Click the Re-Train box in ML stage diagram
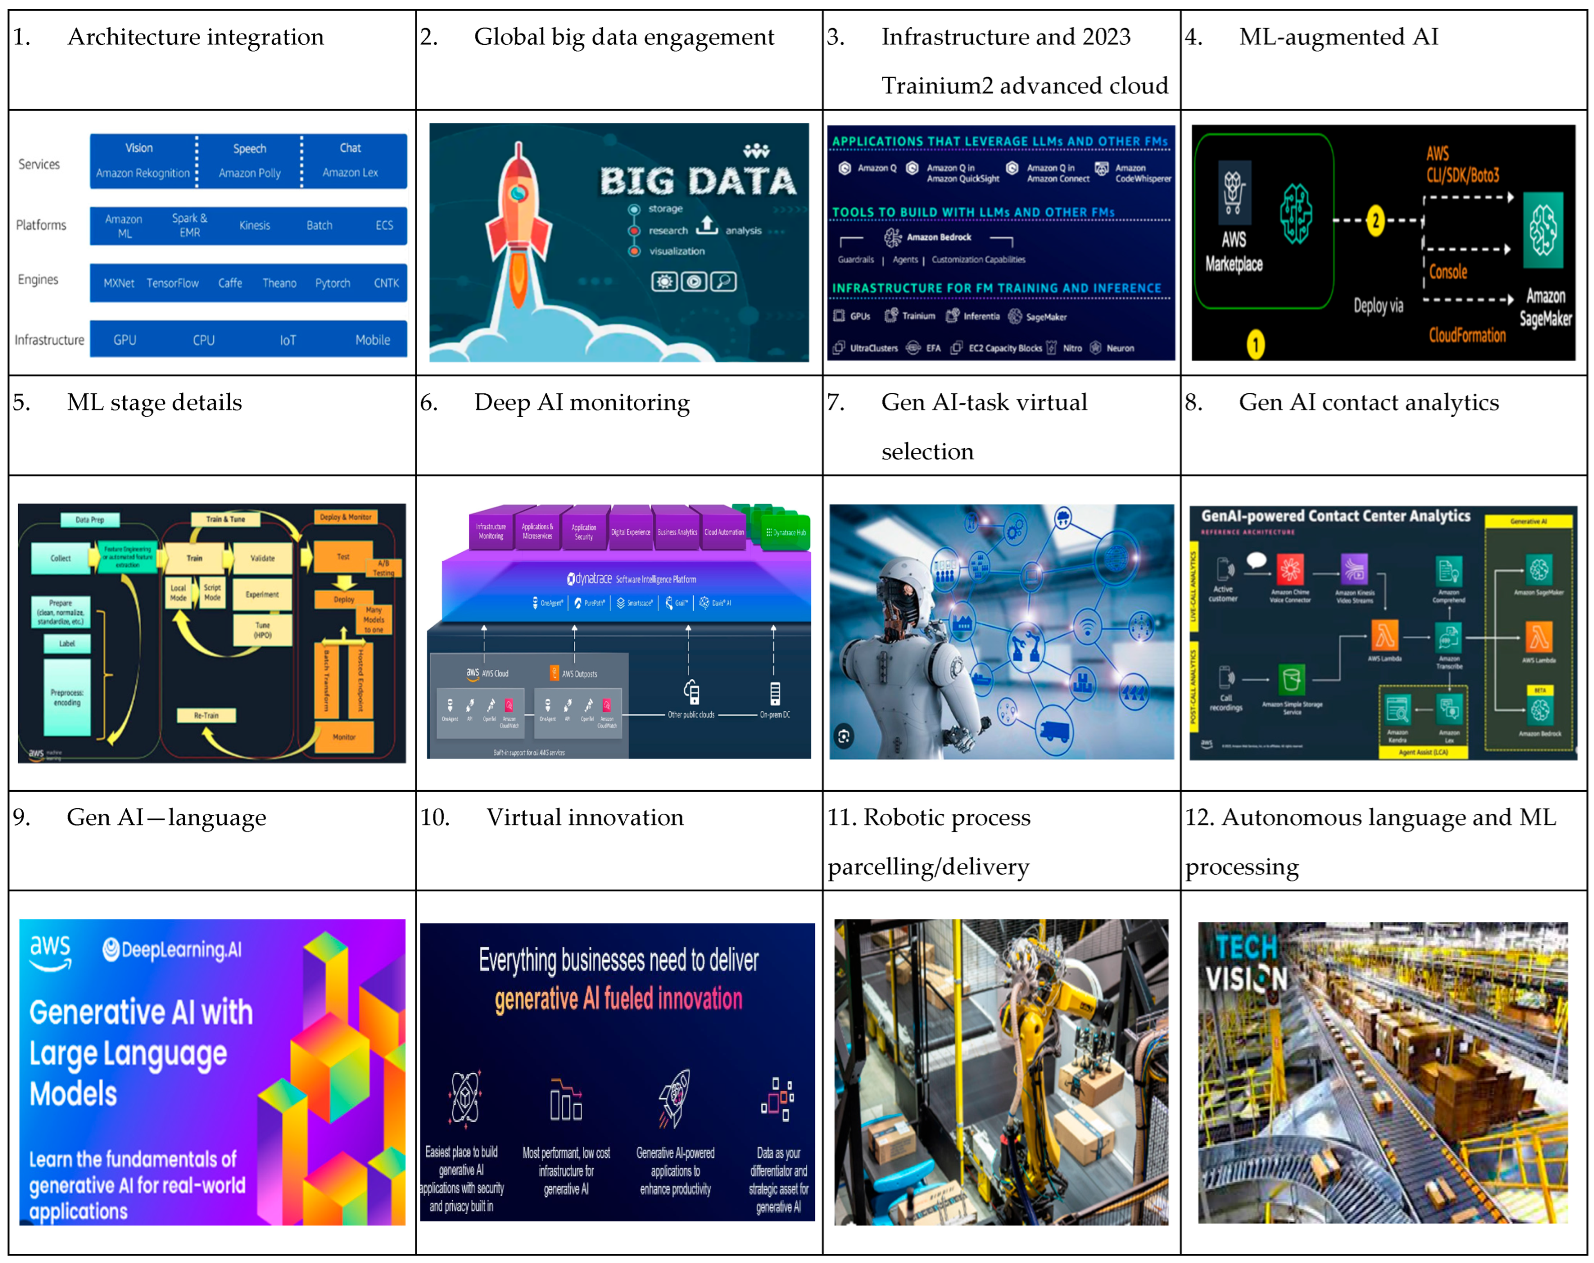The image size is (1594, 1263). click(x=206, y=715)
